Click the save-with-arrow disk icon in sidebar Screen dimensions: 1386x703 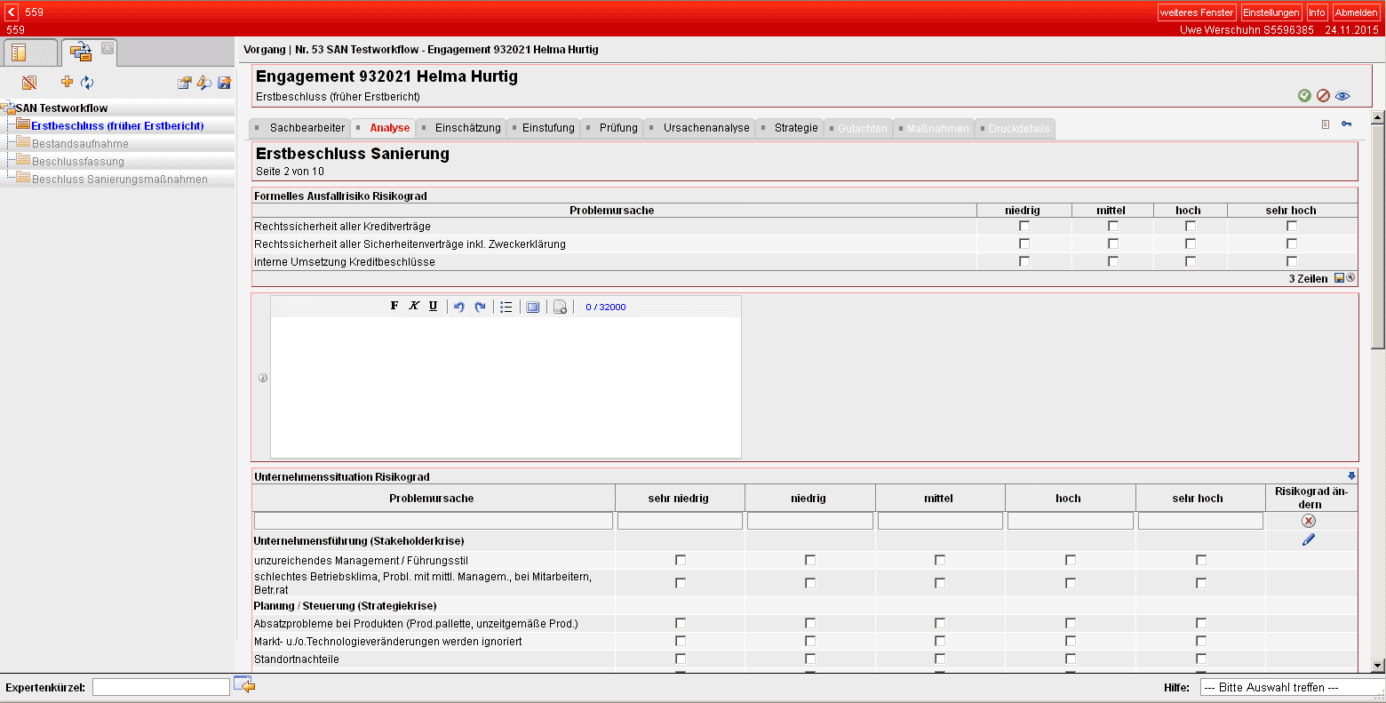224,83
